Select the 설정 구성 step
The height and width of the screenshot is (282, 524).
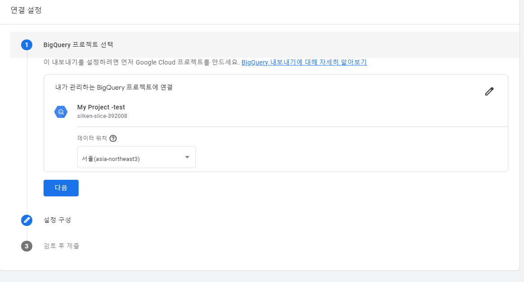click(x=57, y=220)
